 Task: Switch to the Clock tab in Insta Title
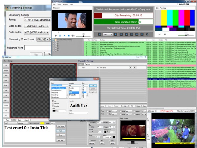(x=19, y=120)
